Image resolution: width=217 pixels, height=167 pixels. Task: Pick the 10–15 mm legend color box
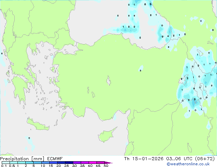45,163
